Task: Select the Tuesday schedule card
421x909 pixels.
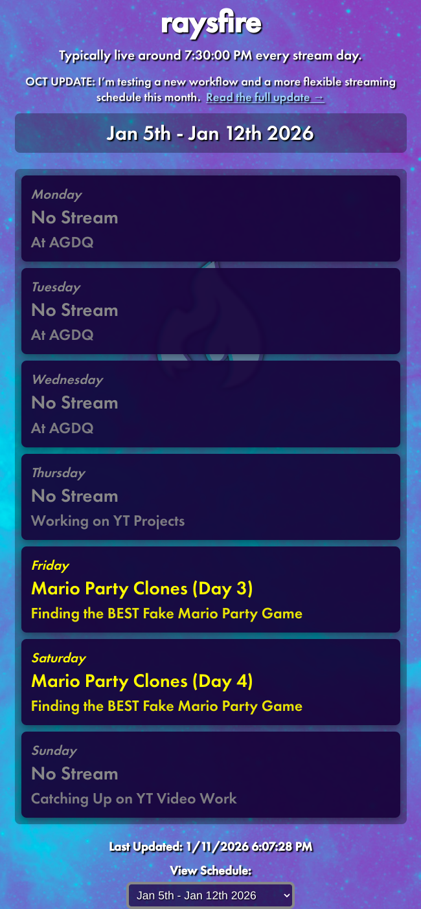Action: (x=210, y=311)
